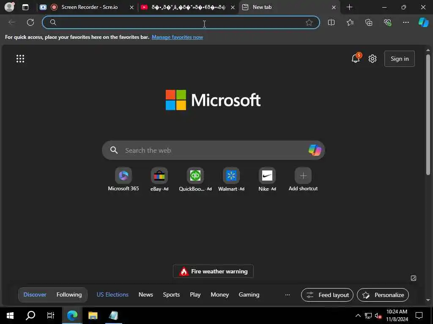Expand more feed categories ellipsis
The image size is (433, 324).
pyautogui.click(x=288, y=295)
